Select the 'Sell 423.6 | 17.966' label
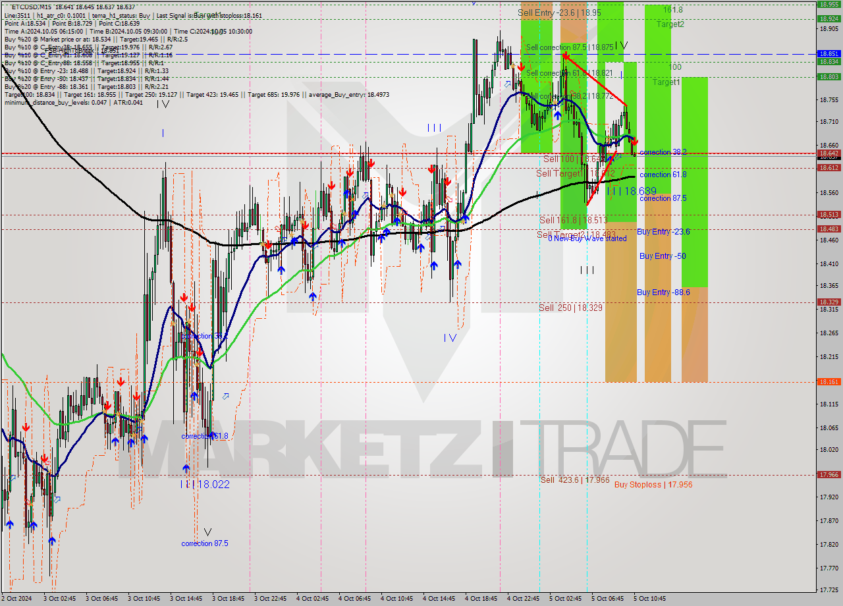This screenshot has height=606, width=843. point(575,480)
